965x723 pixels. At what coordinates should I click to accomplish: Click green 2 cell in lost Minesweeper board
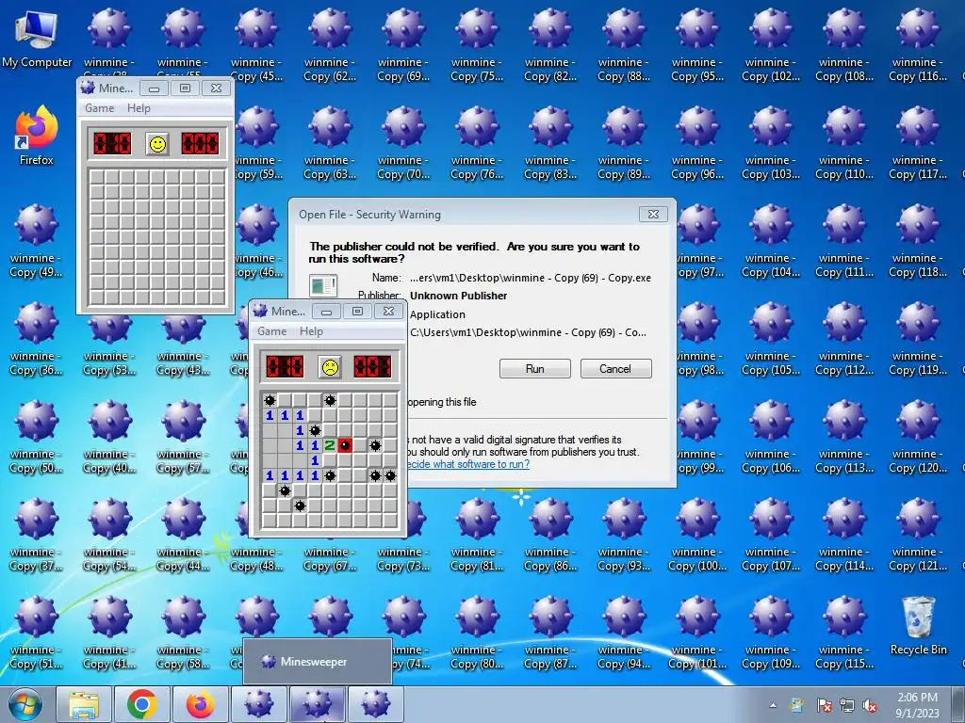coord(330,445)
